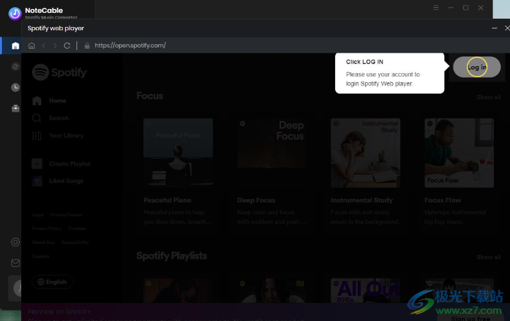
Task: Open Your Library in Spotify sidebar
Action: click(x=66, y=135)
